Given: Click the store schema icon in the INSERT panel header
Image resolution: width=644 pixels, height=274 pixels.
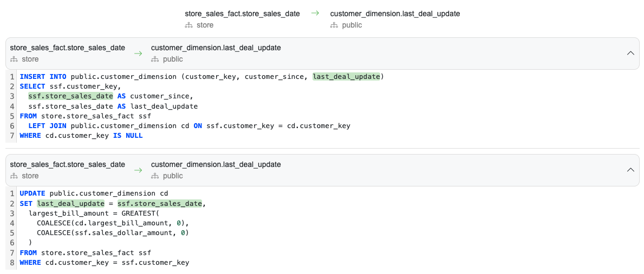Looking at the screenshot, I should pyautogui.click(x=14, y=59).
